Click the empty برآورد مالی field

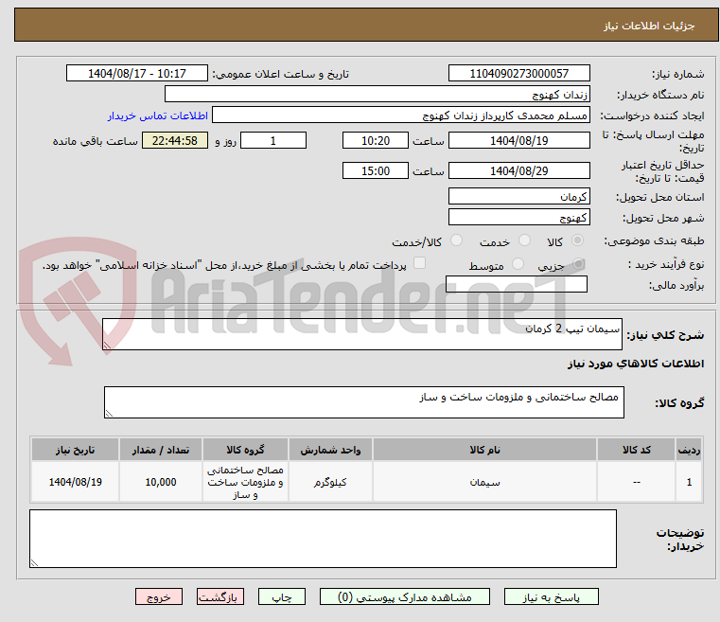coord(517,284)
